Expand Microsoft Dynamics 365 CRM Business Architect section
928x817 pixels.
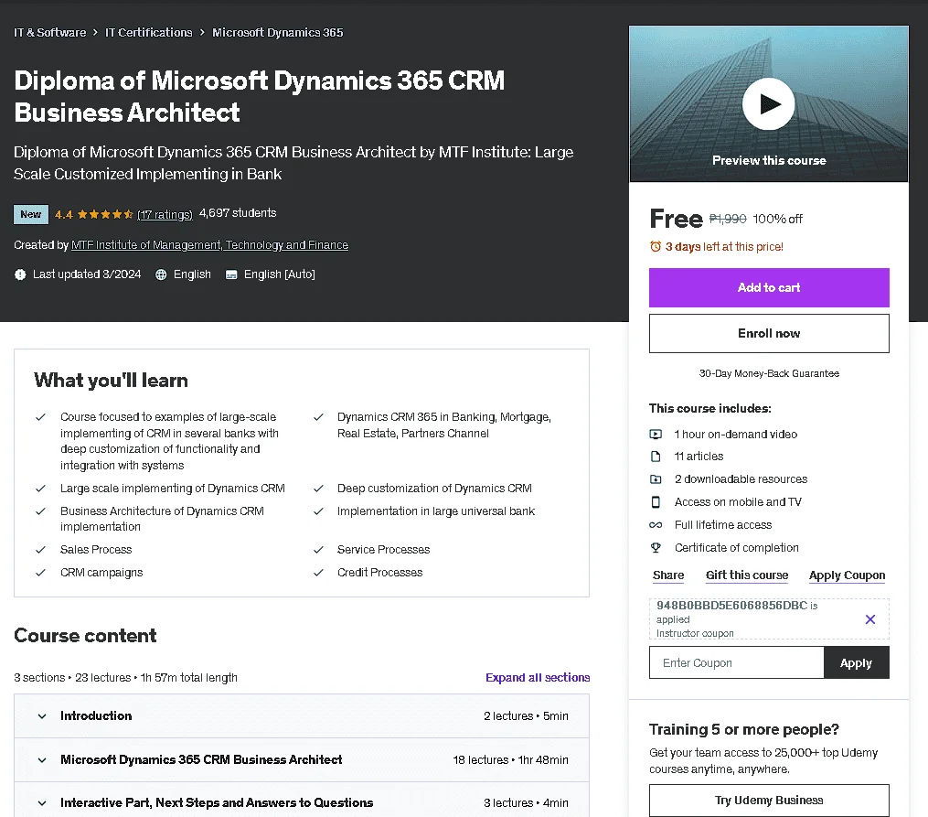point(302,759)
